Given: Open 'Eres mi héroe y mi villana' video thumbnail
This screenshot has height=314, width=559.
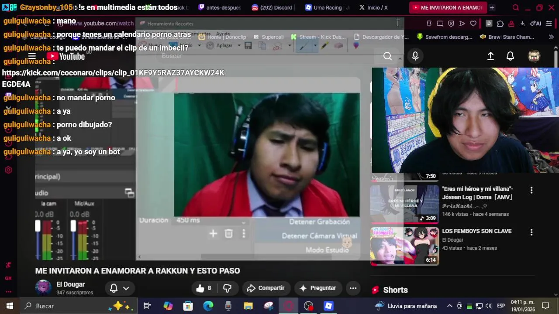Looking at the screenshot, I should pos(405,204).
